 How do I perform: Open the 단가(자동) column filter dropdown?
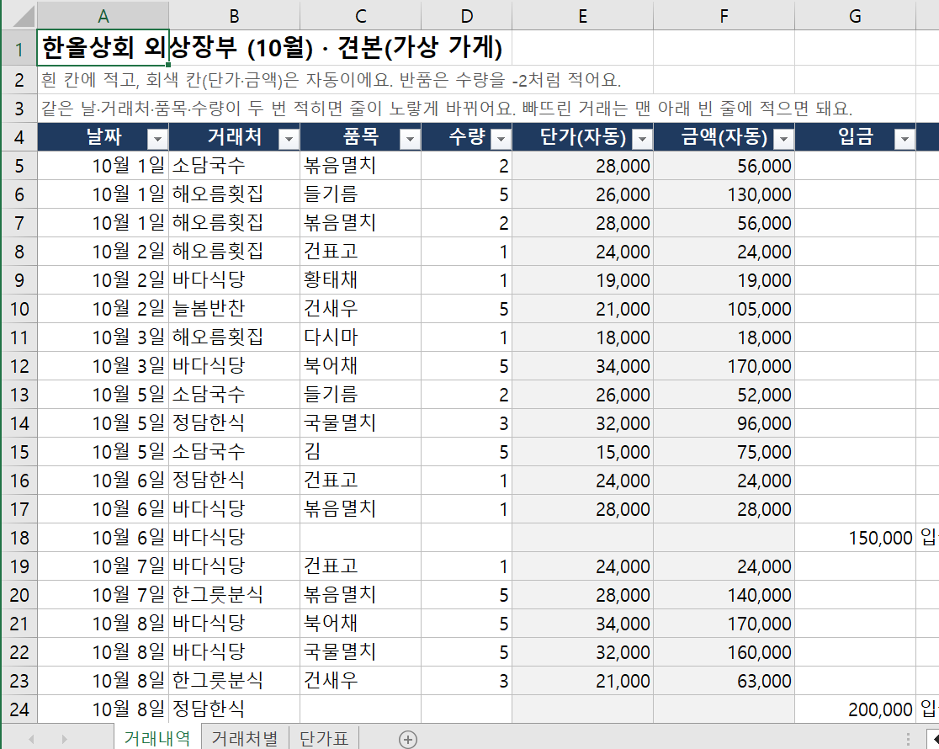(x=642, y=139)
